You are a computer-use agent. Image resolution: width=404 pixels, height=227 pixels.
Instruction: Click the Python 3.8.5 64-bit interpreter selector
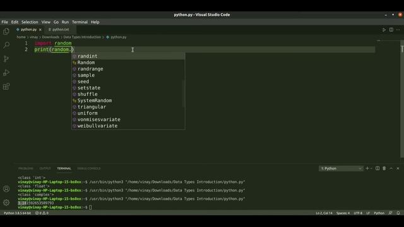tap(17, 213)
